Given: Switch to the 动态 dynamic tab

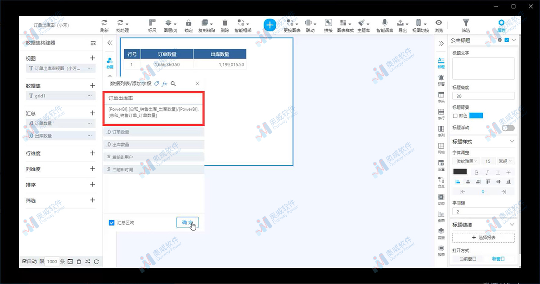Looking at the screenshot, I should tap(441, 200).
